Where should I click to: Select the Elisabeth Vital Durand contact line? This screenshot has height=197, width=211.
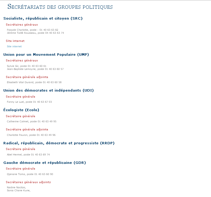[x=34, y=82]
